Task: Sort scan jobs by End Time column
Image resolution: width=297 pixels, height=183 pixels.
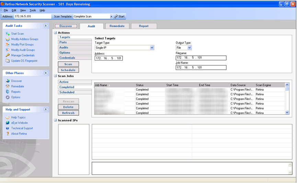Action: 214,85
